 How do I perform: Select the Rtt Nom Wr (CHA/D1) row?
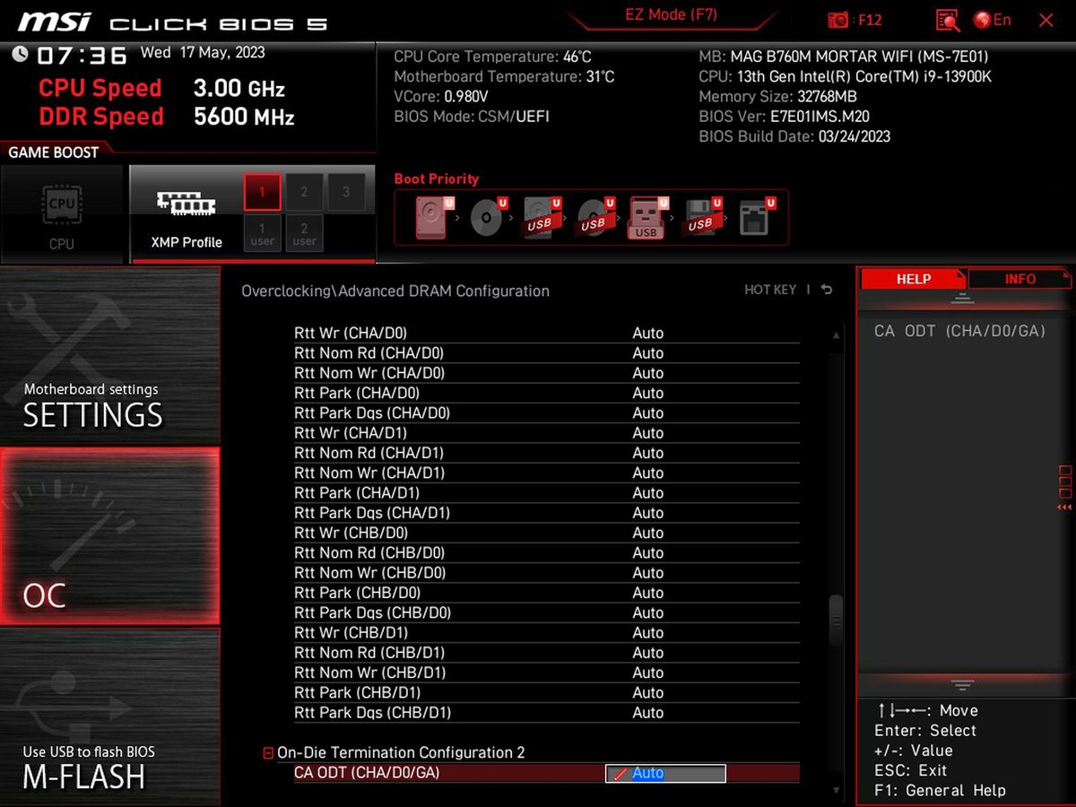(547, 473)
